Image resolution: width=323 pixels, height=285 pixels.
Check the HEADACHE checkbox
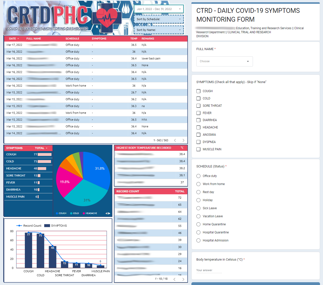(198, 127)
